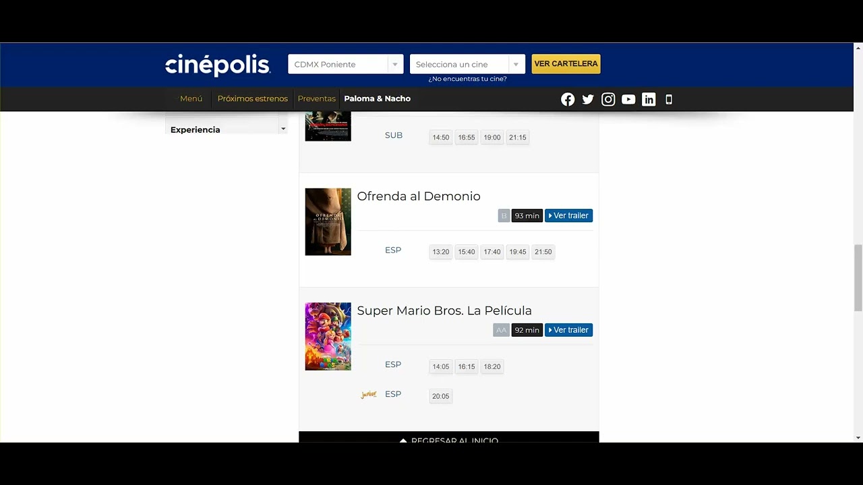Open Cinépolis Facebook page icon

tap(568, 100)
